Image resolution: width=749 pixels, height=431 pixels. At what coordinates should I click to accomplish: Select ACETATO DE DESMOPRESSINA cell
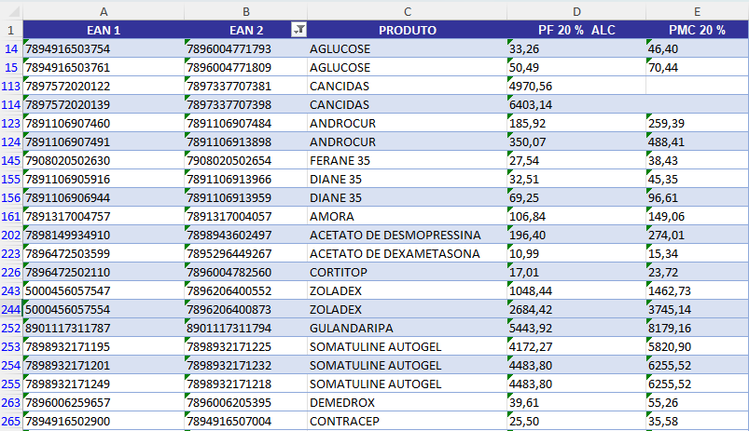(407, 235)
